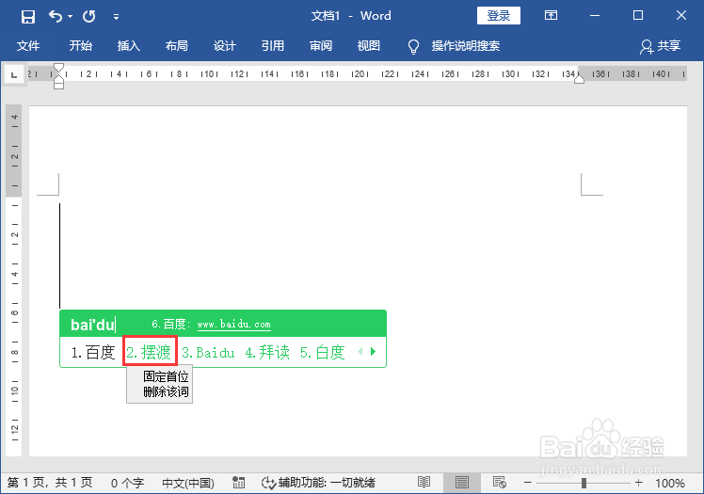Click 辅助功能: 一切就绪 accessibility status
This screenshot has height=494, width=704.
(x=318, y=483)
